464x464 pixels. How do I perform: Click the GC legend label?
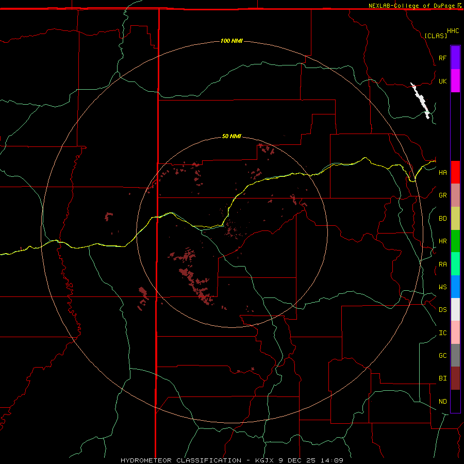pyautogui.click(x=442, y=356)
